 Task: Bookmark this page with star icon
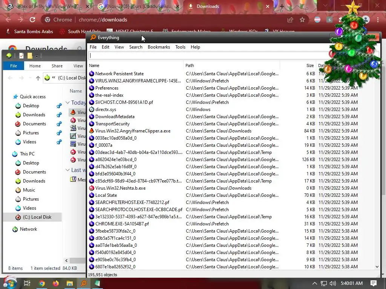(302, 20)
